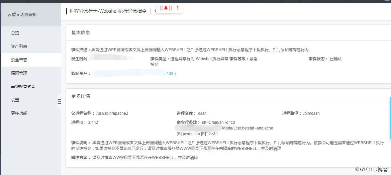The width and height of the screenshot is (391, 175).
Task: Collapse the sidebar with the menu-fold icon
Action: (x=59, y=101)
